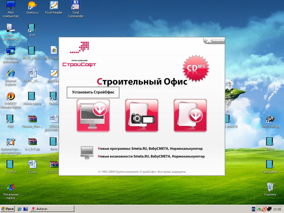
Task: Open 'Новые программы: Smeta.RU, BabyСМЕТА' link
Action: [x=150, y=149]
